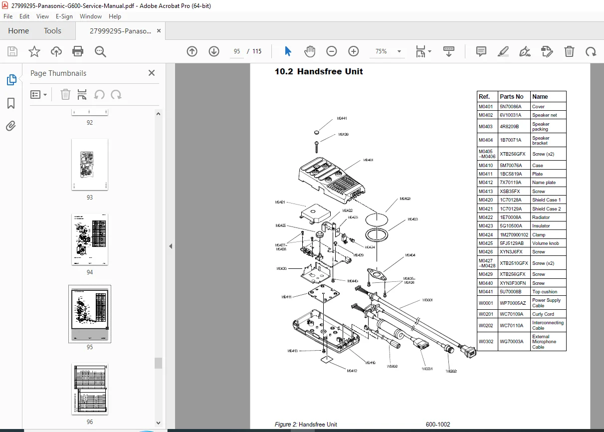Delete selected page in thumbnails panel
Image resolution: width=604 pixels, height=432 pixels.
tap(65, 95)
